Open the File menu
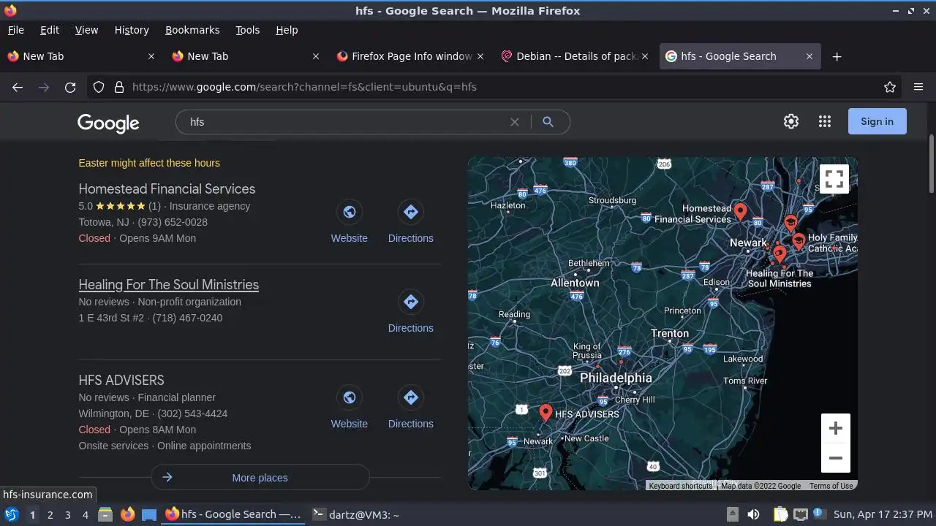Image resolution: width=936 pixels, height=526 pixels. point(15,30)
